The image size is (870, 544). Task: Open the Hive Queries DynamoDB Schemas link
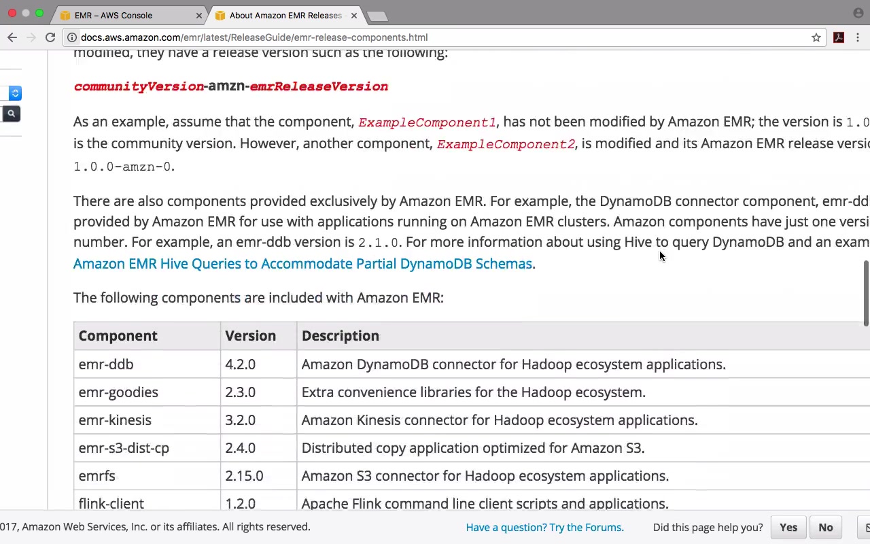[302, 264]
